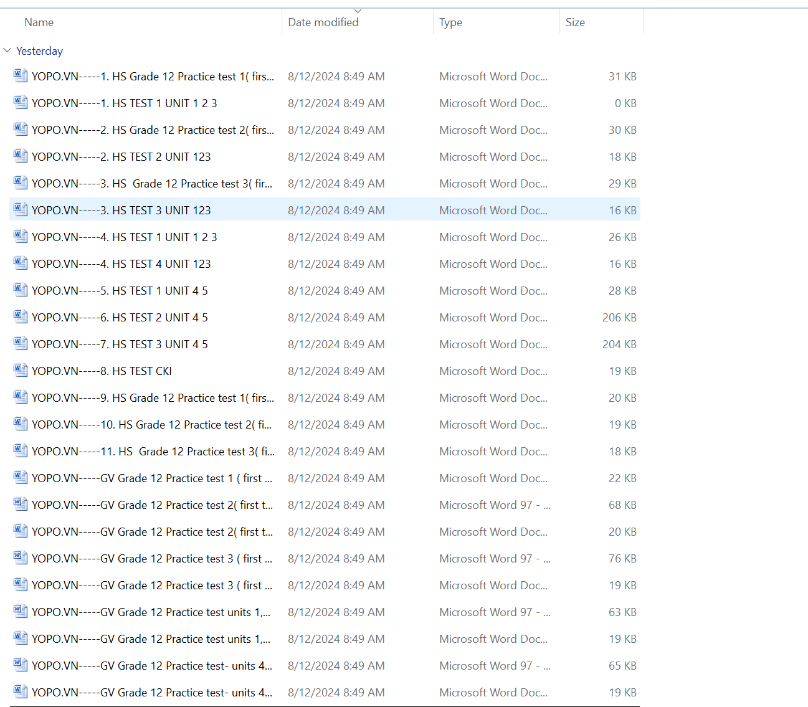Click Word icon of 65 KB GV 'test- units 4...' file
The width and height of the screenshot is (808, 707).
pos(21,665)
